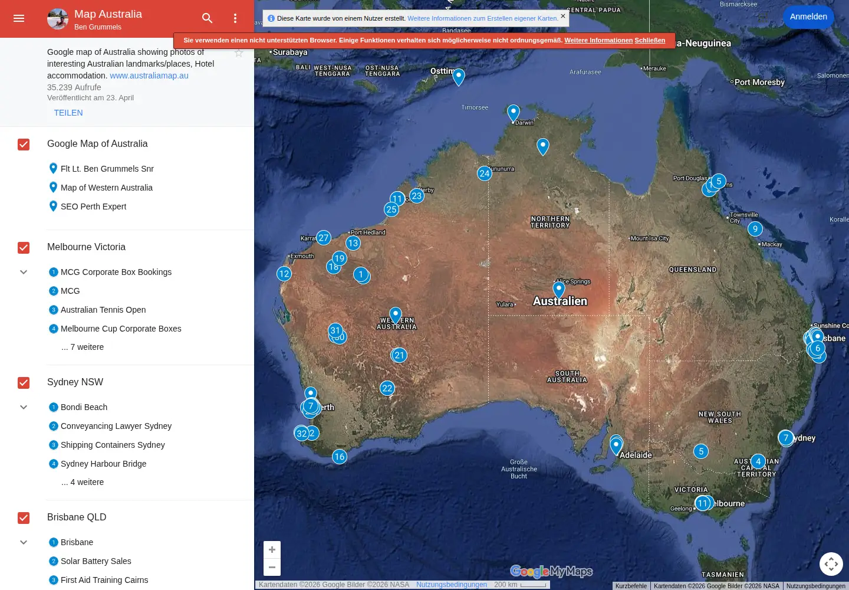The width and height of the screenshot is (849, 590).
Task: Select marker 13 near Port Hedland
Action: [353, 243]
